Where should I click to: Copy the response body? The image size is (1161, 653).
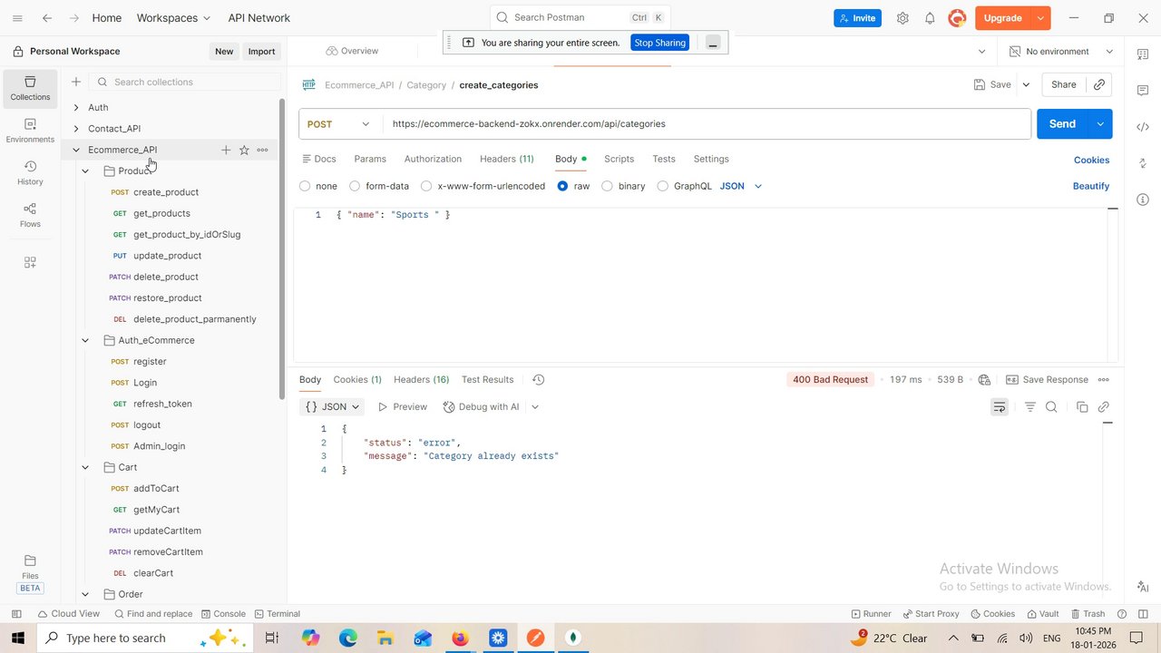1082,407
